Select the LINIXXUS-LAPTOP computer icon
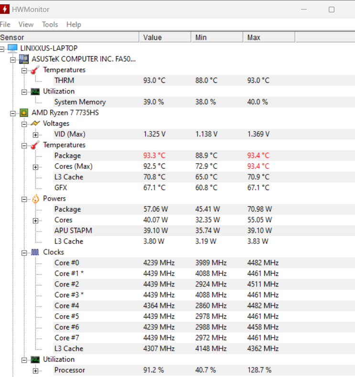This screenshot has height=377, width=355. click(12, 48)
